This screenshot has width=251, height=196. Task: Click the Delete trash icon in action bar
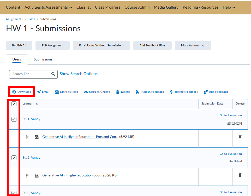tap(118, 92)
